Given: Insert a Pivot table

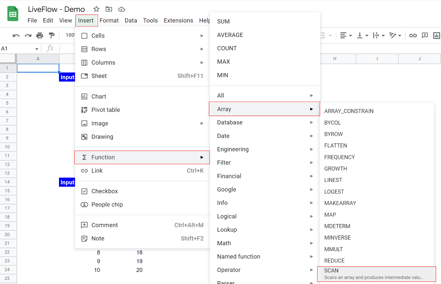Looking at the screenshot, I should tap(142, 110).
